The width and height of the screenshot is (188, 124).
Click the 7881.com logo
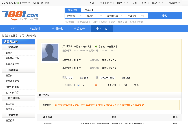click(20, 16)
